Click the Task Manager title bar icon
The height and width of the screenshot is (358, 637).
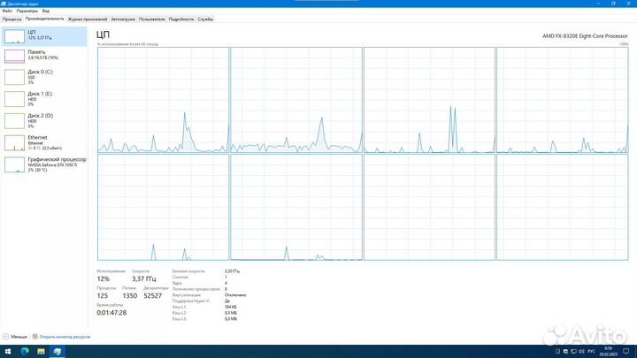4,4
